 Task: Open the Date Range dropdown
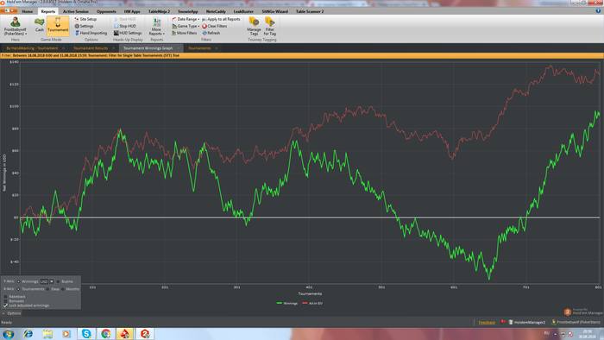click(186, 19)
